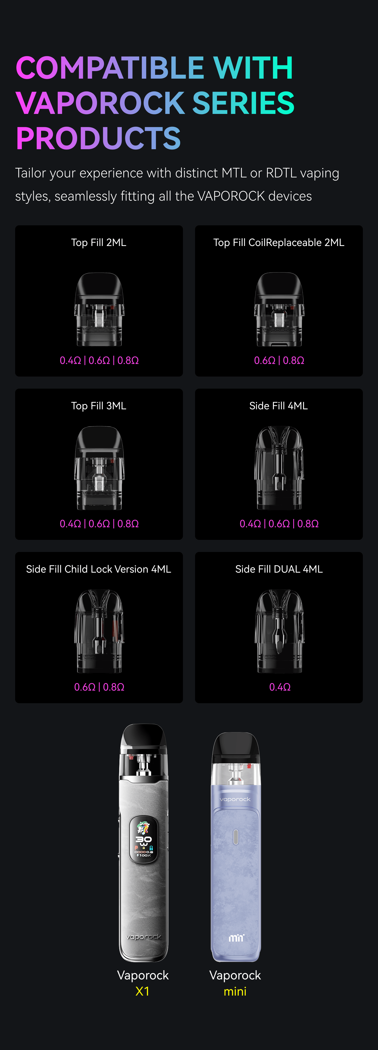Select the Top Fill 3ML pod image
378x1050 pixels.
(99, 468)
